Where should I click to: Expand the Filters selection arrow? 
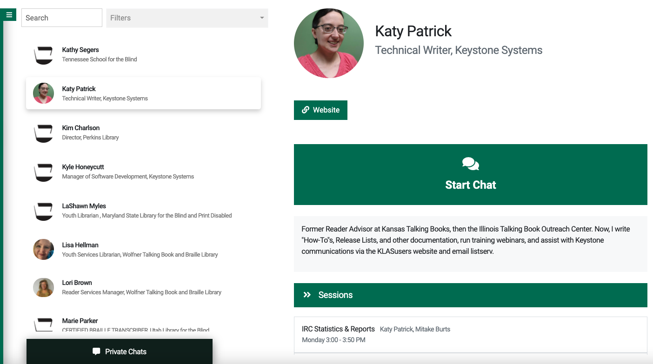(262, 18)
